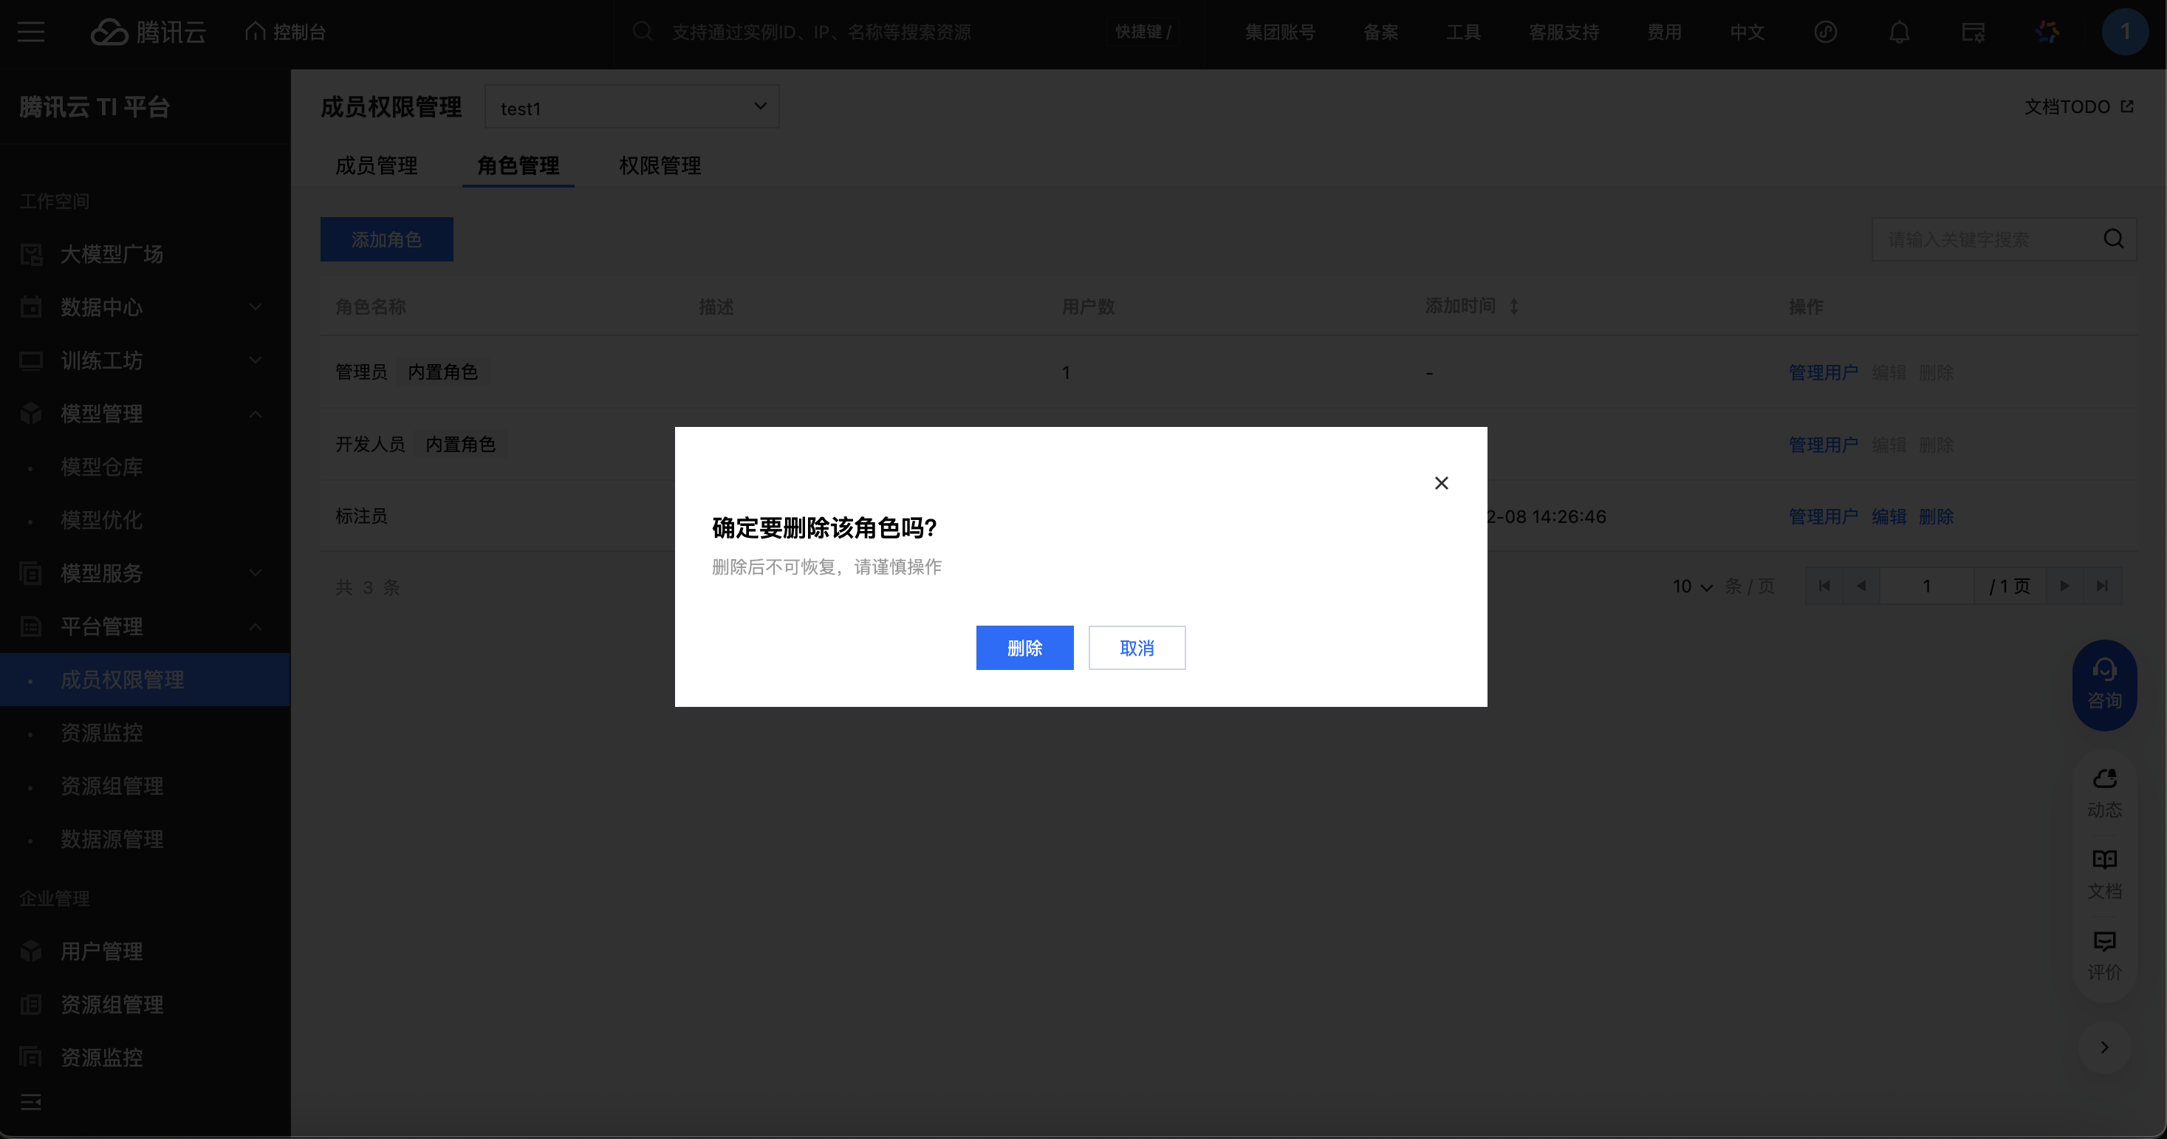The height and width of the screenshot is (1139, 2167).
Task: Open the hamburger menu at top left
Action: (31, 32)
